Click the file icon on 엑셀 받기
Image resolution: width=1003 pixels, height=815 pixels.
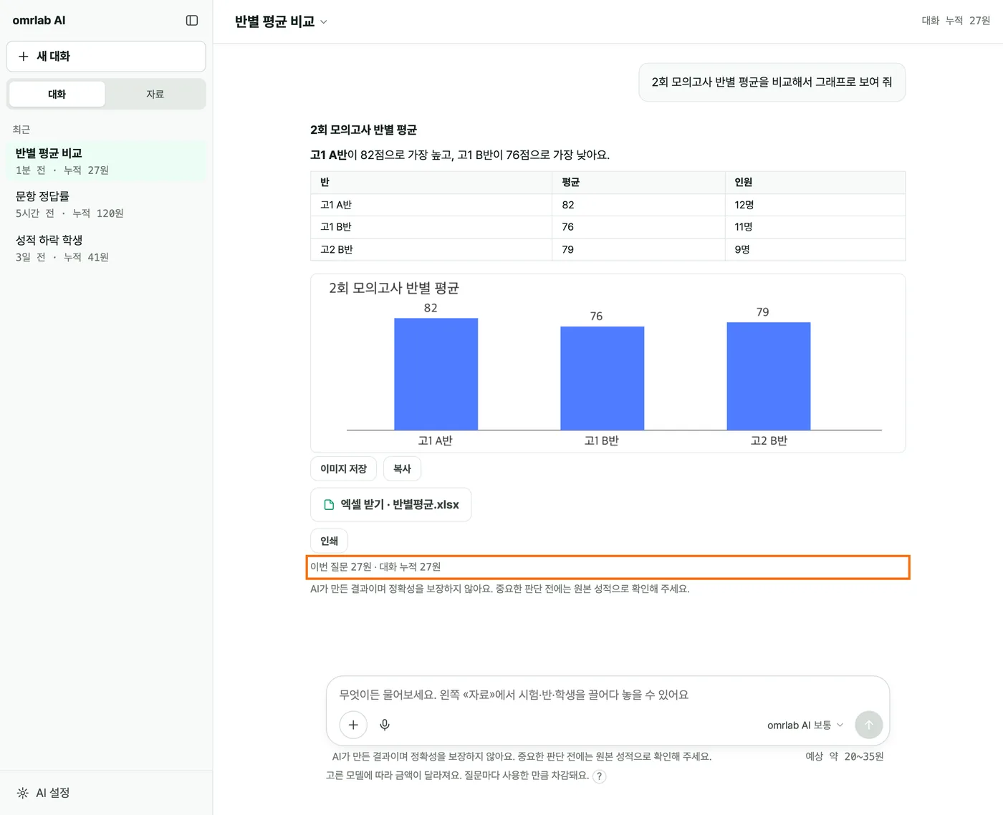pyautogui.click(x=330, y=505)
